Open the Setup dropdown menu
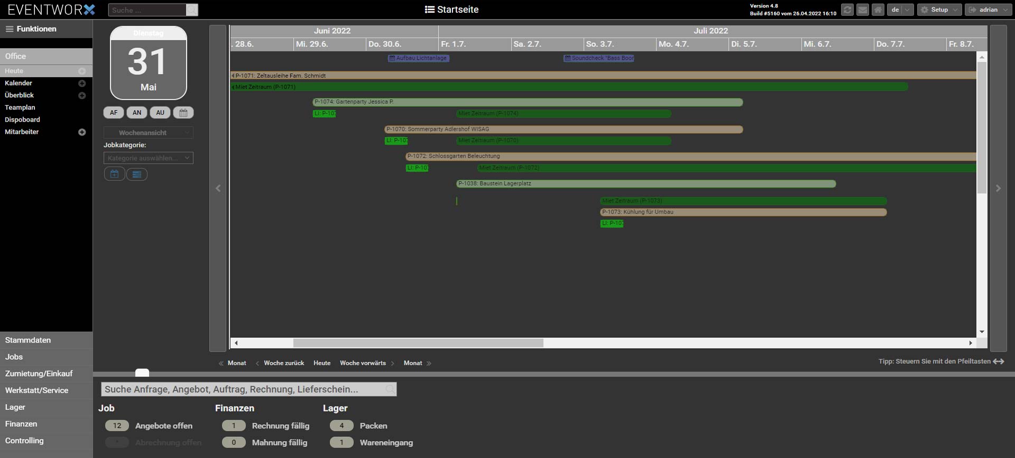This screenshot has height=458, width=1015. pos(939,10)
